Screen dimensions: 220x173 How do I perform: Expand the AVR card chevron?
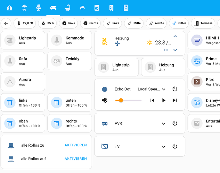click(x=163, y=124)
